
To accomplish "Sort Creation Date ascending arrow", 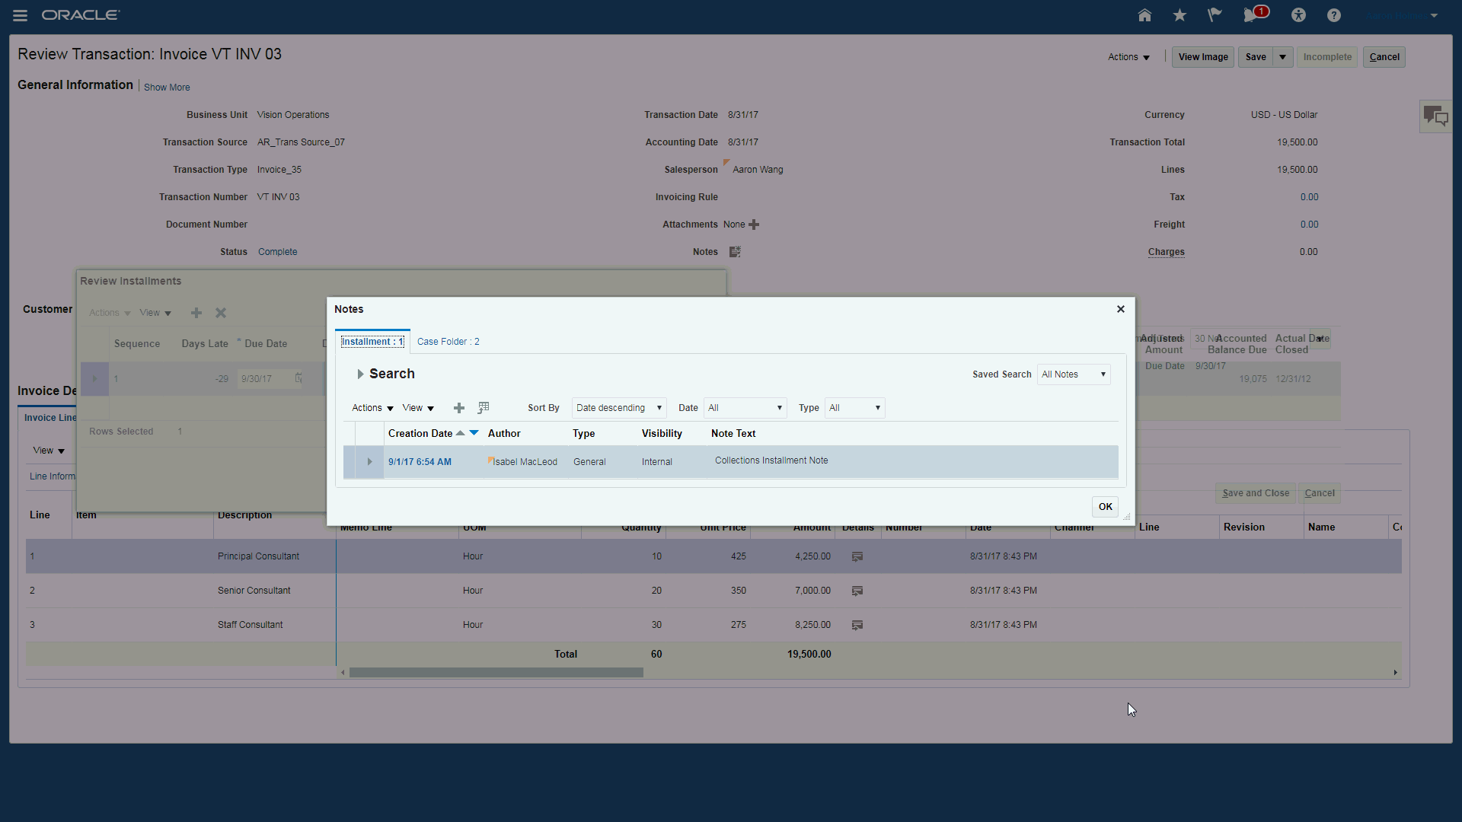I will (x=460, y=432).
